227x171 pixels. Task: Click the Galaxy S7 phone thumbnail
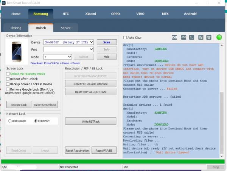pos(17,51)
